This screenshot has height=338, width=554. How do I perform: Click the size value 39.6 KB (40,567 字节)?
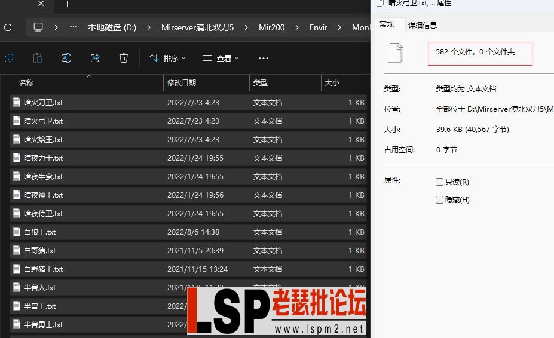(473, 130)
